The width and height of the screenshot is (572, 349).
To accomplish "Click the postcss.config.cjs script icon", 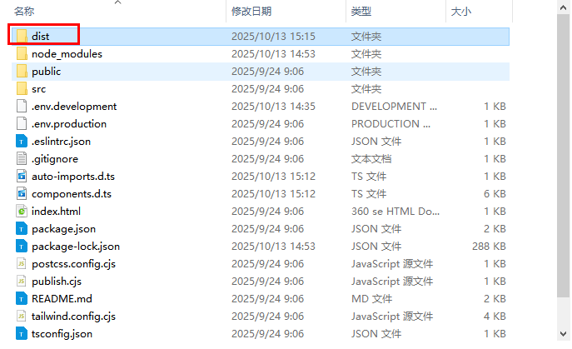I will [22, 263].
